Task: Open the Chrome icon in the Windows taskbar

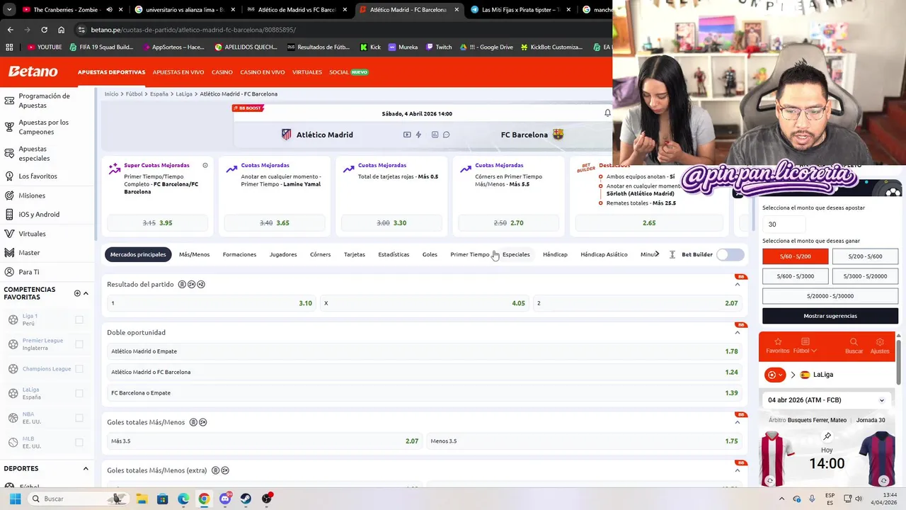Action: coord(204,499)
